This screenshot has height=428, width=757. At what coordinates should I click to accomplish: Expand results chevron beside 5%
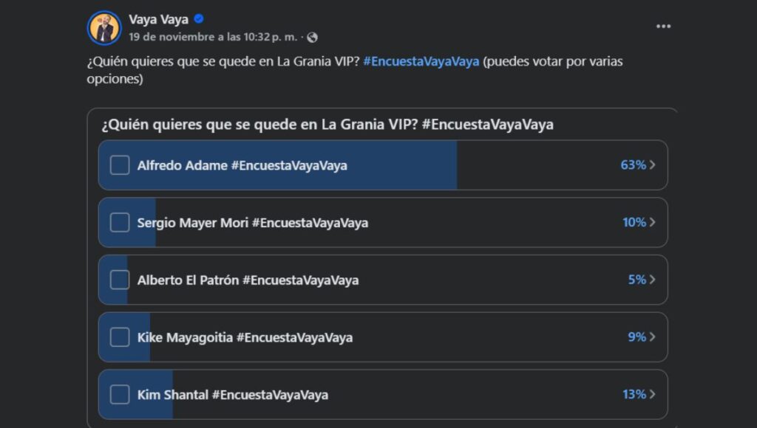click(x=654, y=280)
